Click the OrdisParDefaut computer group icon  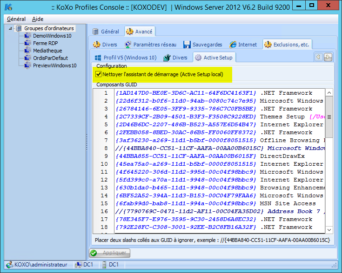click(x=27, y=58)
